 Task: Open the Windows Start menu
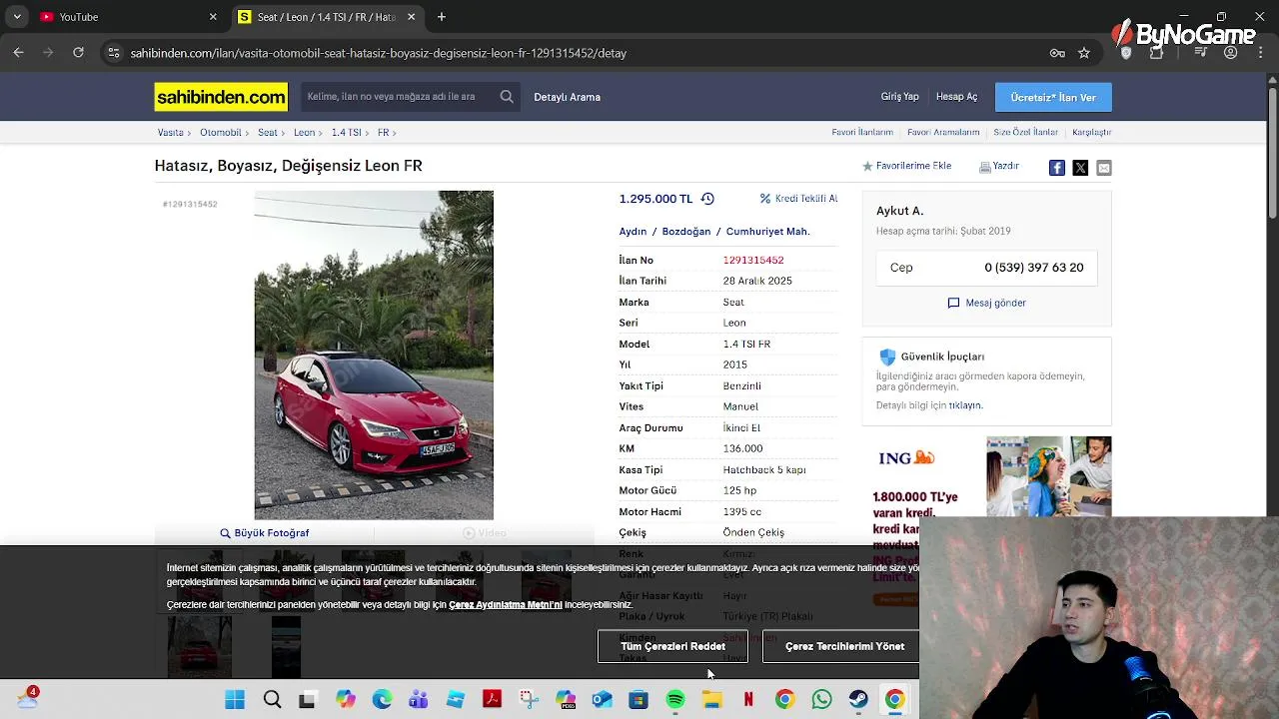(235, 700)
